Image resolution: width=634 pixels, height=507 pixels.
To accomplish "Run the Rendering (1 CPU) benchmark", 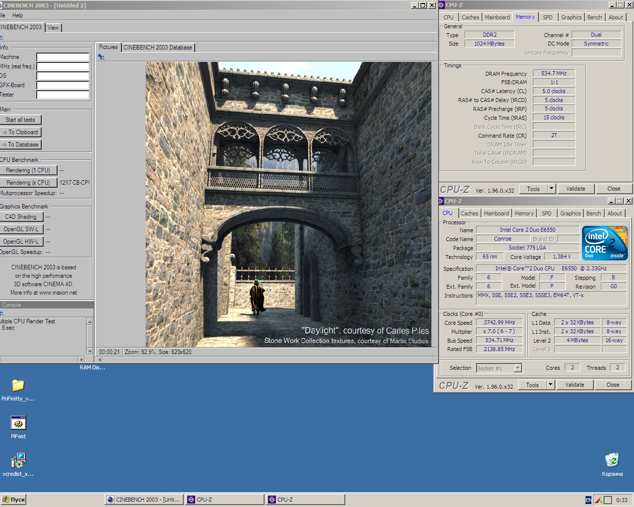I will click(x=28, y=170).
